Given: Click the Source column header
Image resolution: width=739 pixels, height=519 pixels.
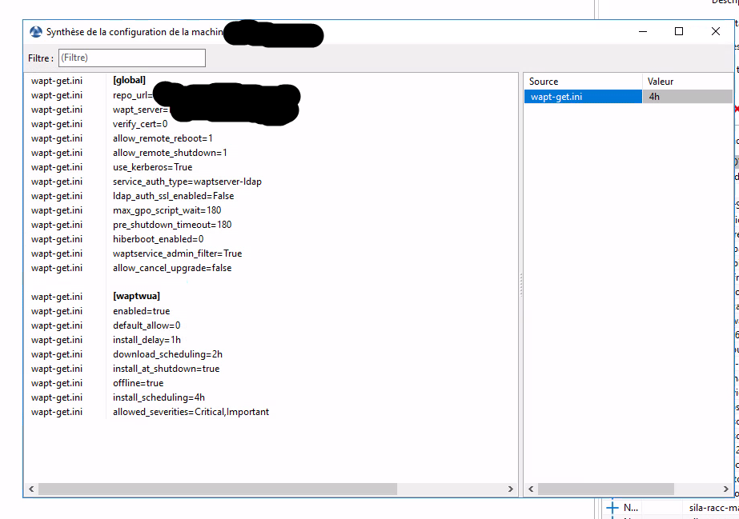Looking at the screenshot, I should point(542,81).
